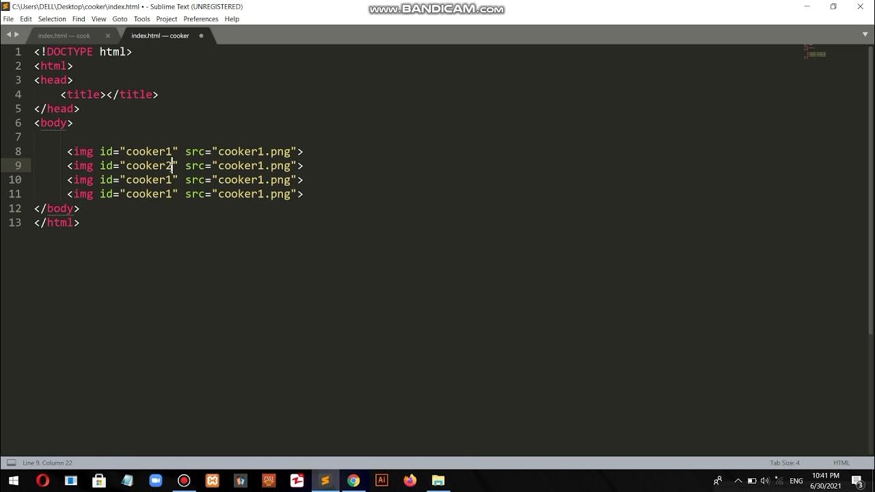875x492 pixels.
Task: Open the battery status tray icon
Action: pos(752,481)
